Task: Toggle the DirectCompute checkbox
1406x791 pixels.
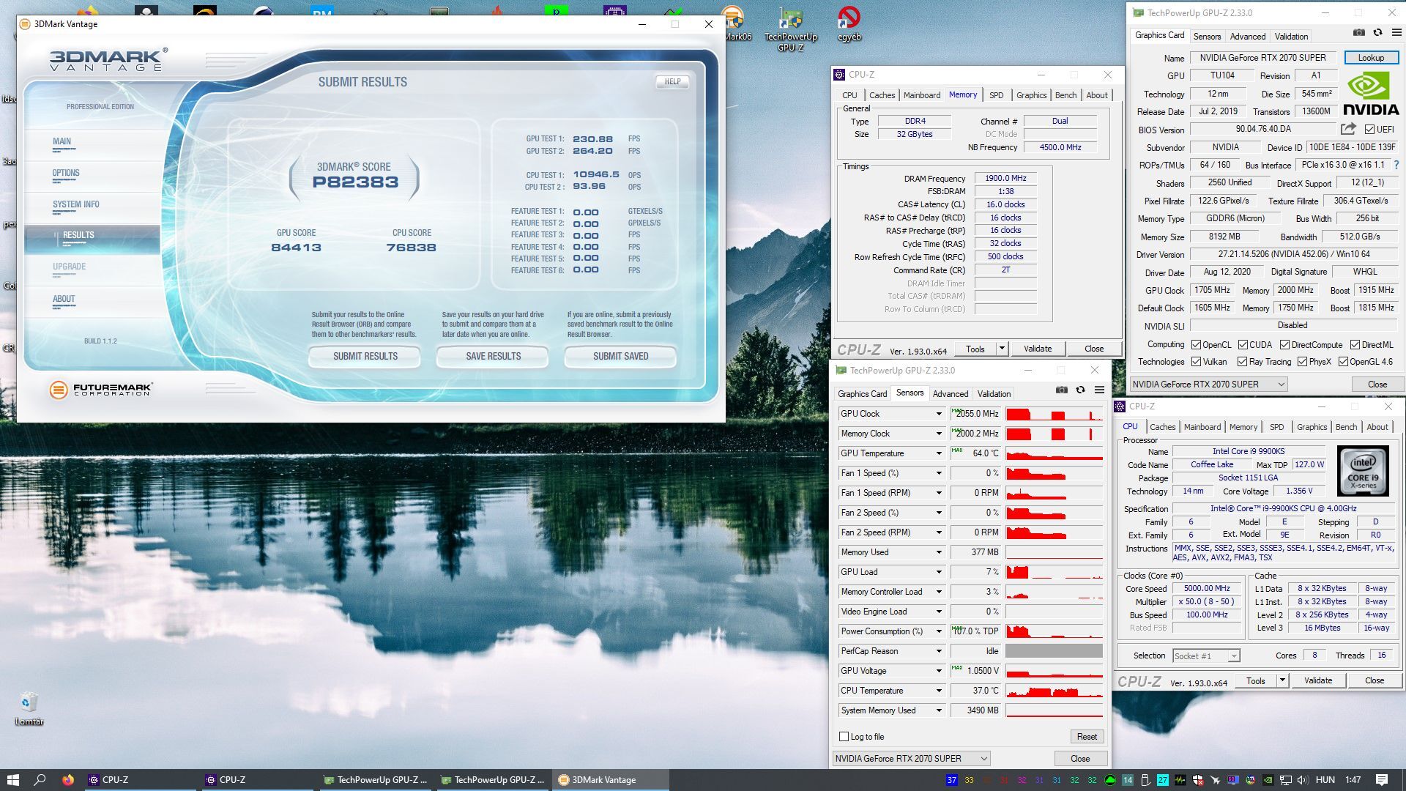Action: [x=1284, y=345]
